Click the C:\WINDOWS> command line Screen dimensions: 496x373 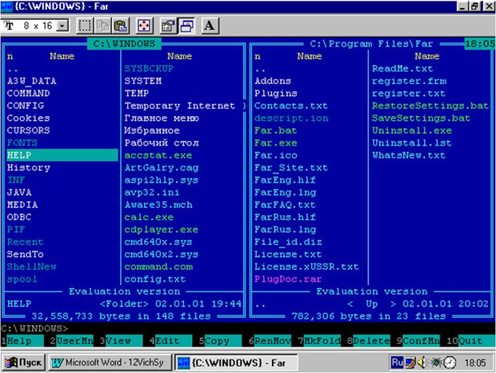[x=34, y=328]
